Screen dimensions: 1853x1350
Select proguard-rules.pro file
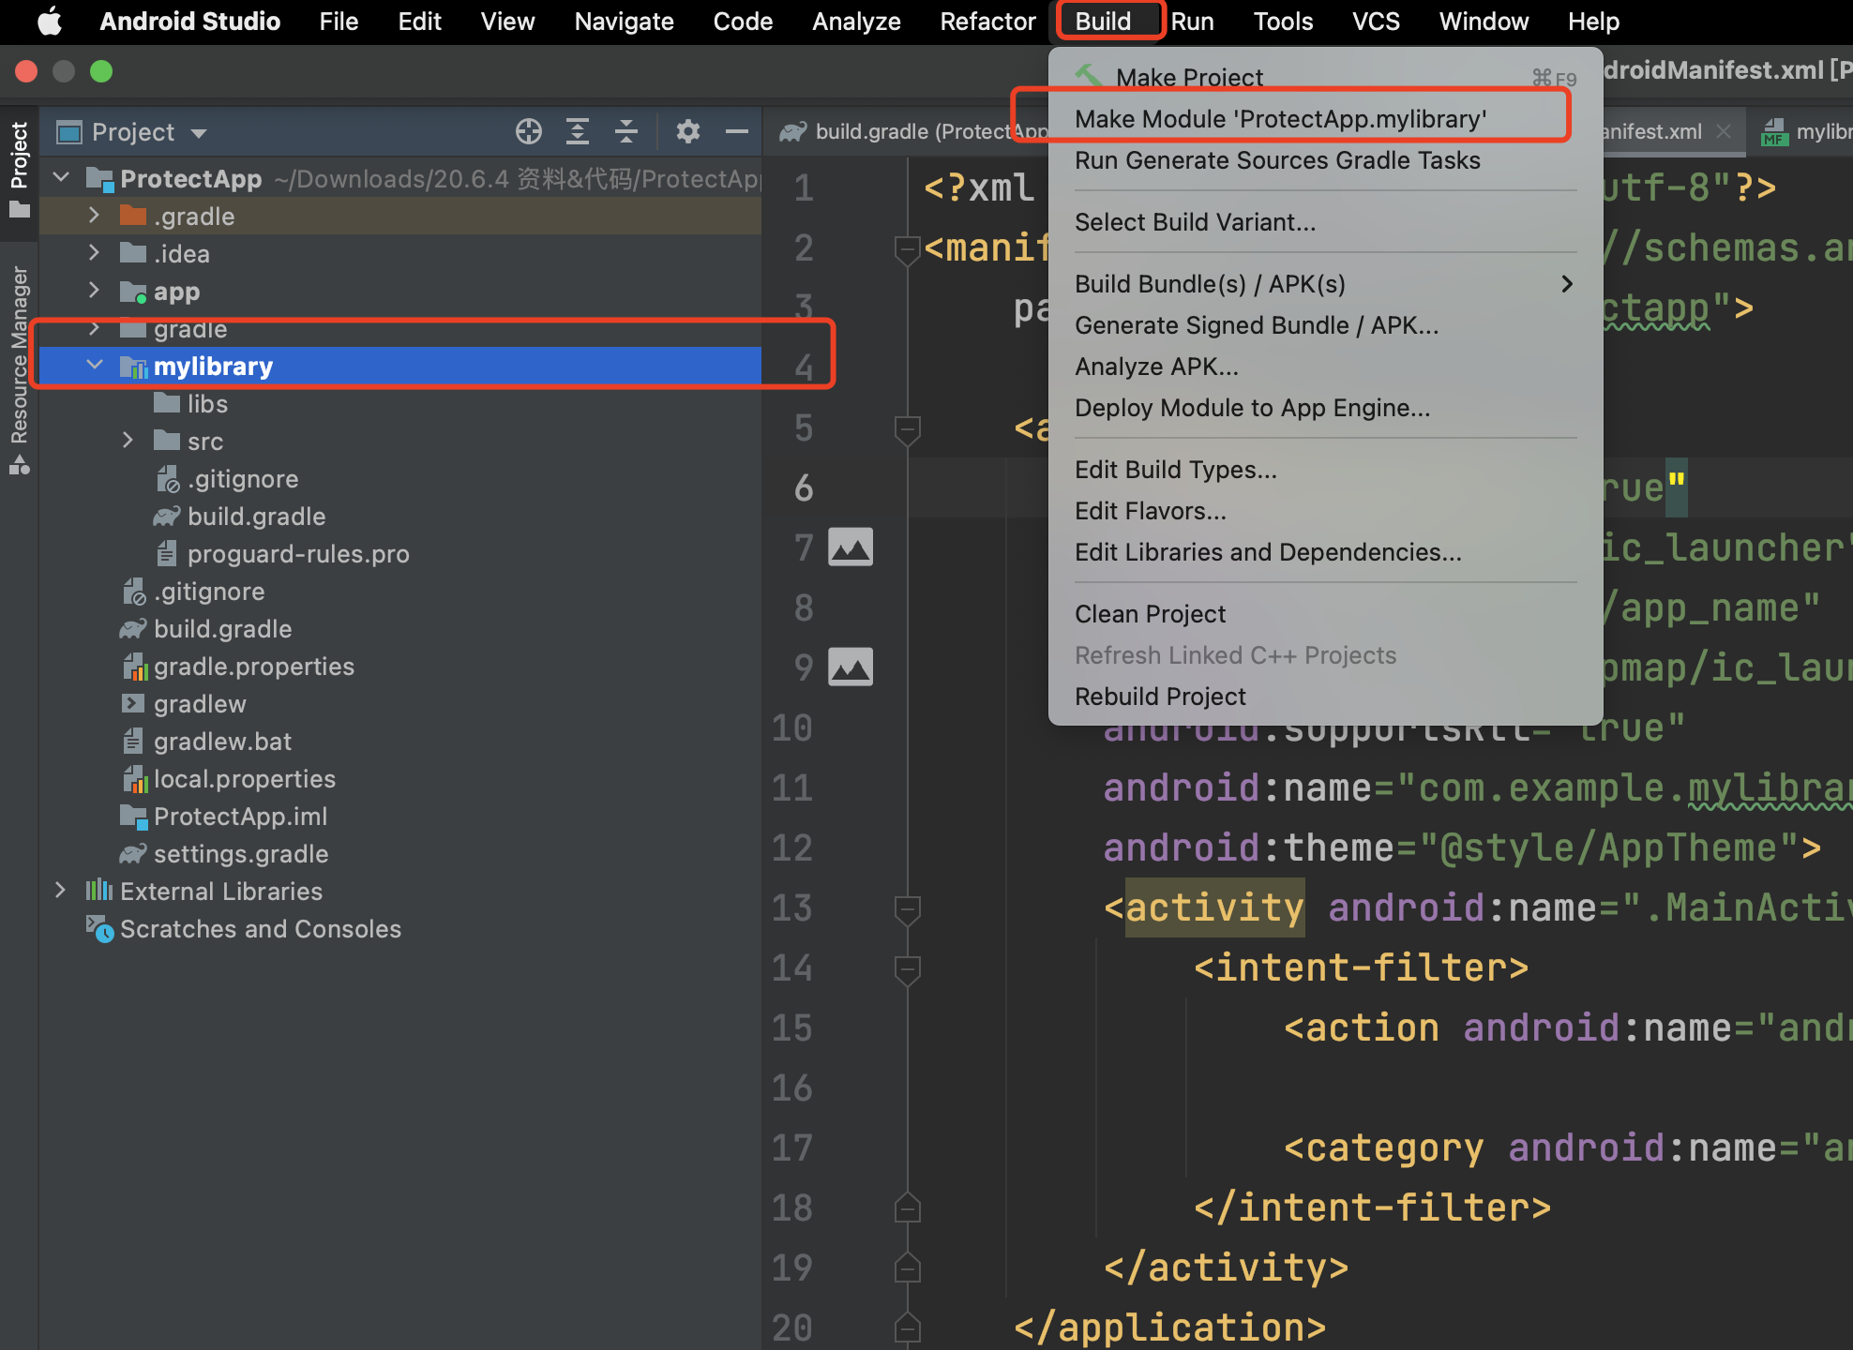point(298,554)
